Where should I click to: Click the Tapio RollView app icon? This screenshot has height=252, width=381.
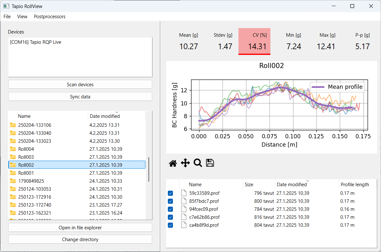point(6,6)
